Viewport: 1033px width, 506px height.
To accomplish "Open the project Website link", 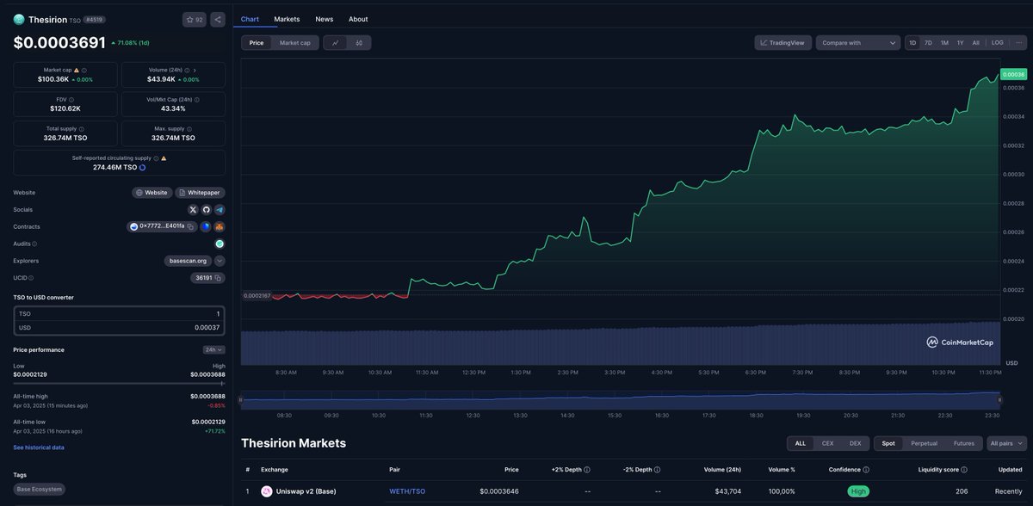I will tap(152, 193).
